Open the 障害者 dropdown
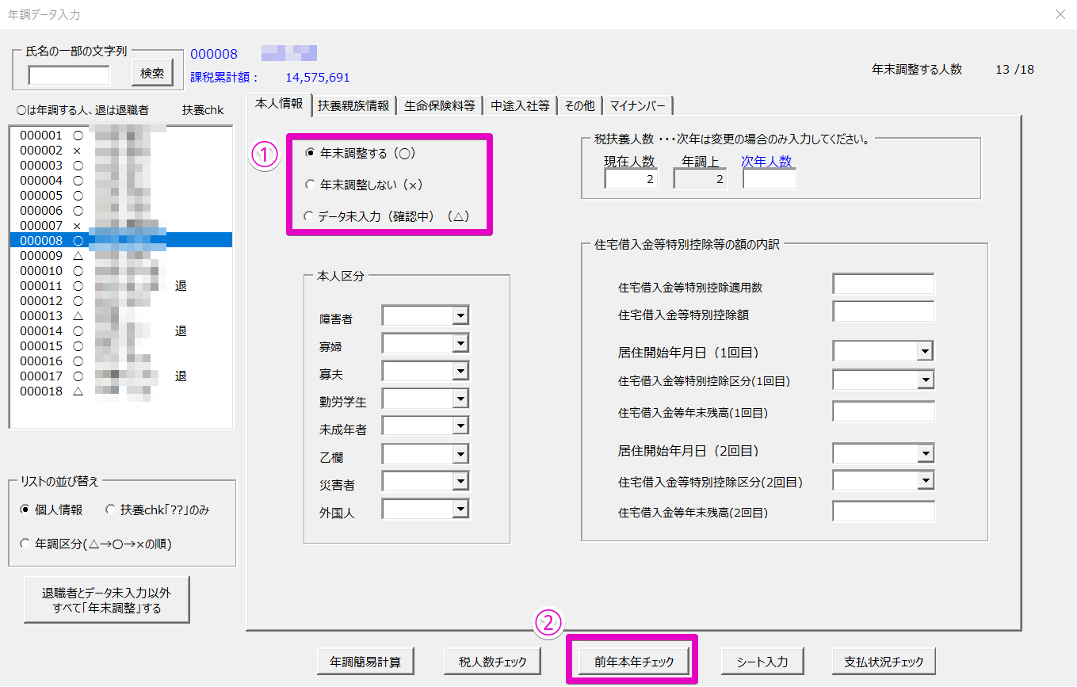Image resolution: width=1077 pixels, height=687 pixels. (460, 316)
